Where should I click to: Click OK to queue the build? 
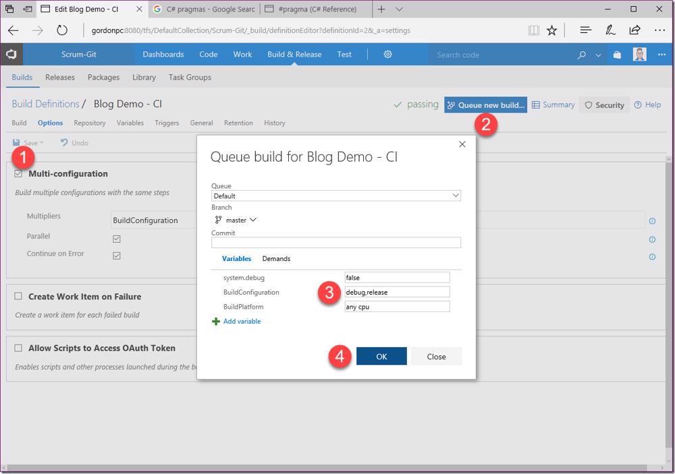click(x=381, y=356)
